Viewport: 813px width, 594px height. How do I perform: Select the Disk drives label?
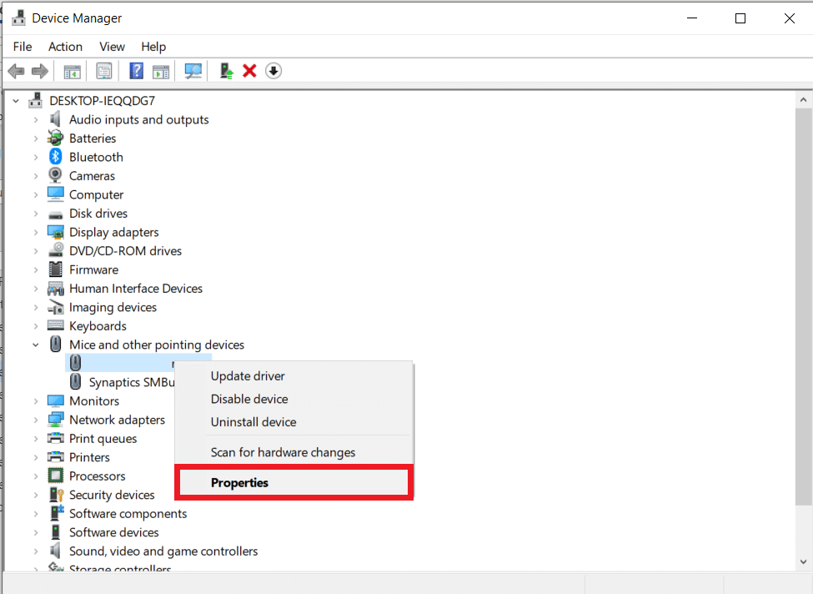point(98,214)
